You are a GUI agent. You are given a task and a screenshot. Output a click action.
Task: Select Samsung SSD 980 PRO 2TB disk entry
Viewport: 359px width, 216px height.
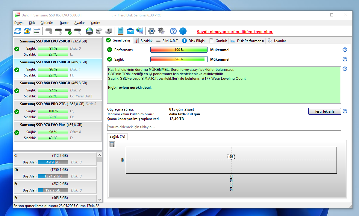[x=58, y=111]
